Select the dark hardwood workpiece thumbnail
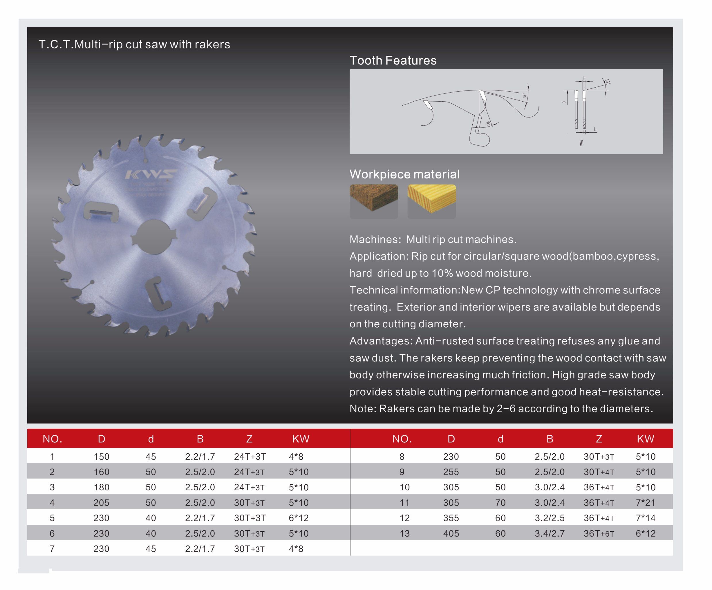712x590 pixels. [374, 202]
